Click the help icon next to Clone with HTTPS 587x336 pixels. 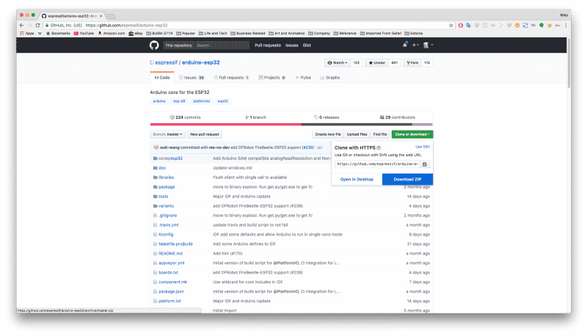379,147
